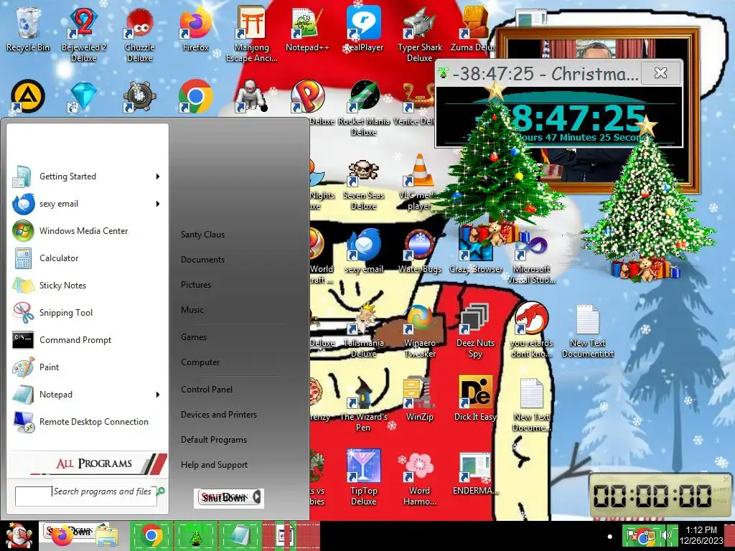Open File Explorer folder on taskbar

point(108,537)
